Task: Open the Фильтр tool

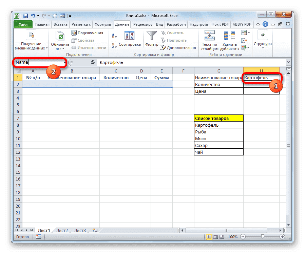Action: click(151, 38)
